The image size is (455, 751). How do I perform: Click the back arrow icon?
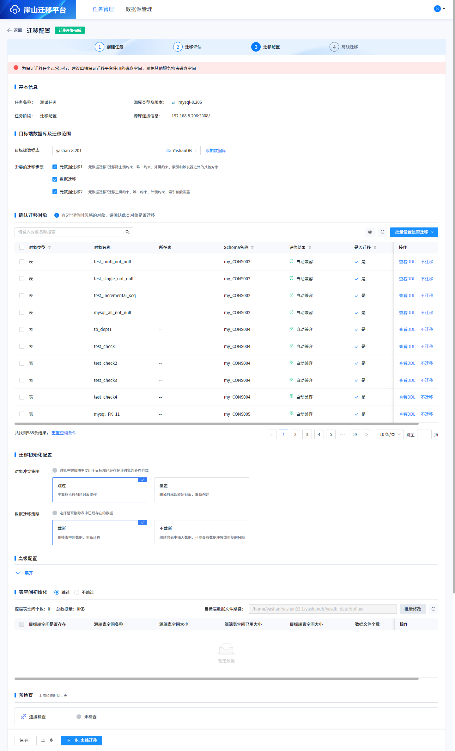(x=9, y=30)
